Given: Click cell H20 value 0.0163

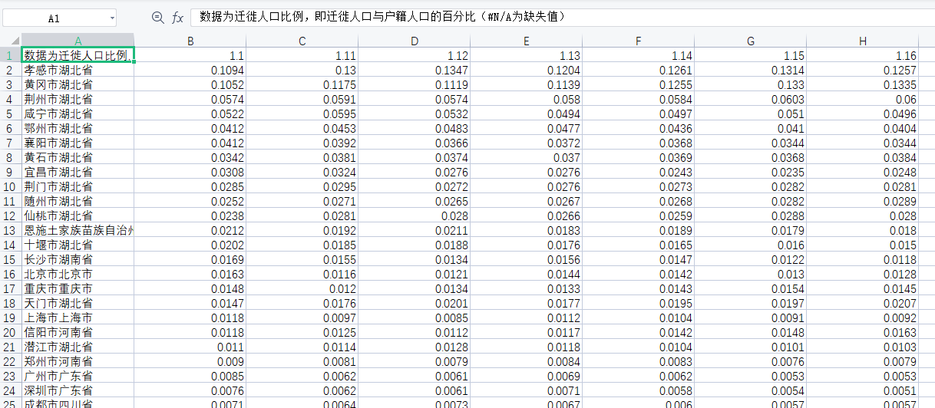Looking at the screenshot, I should (x=863, y=332).
